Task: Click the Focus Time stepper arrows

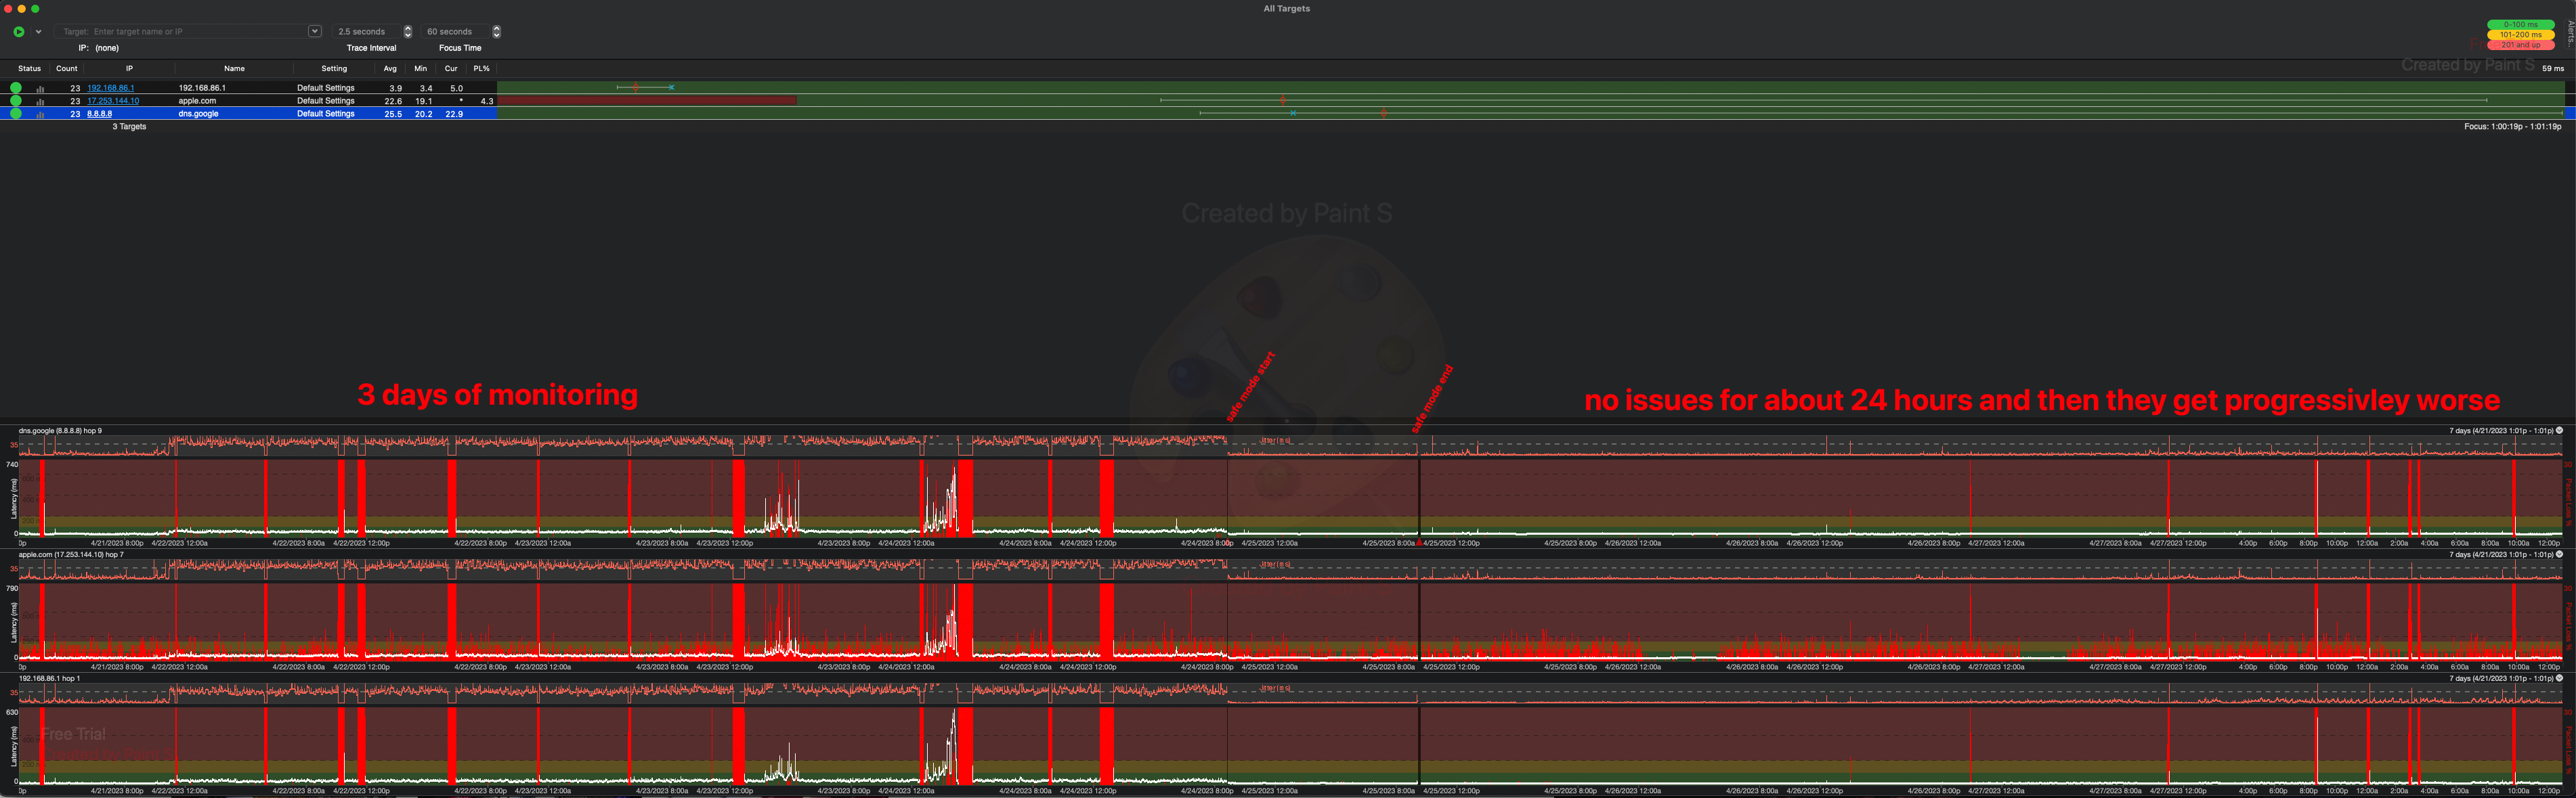Action: coord(496,32)
